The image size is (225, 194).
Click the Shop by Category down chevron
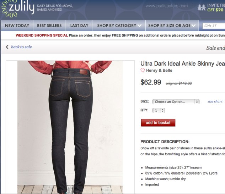click(139, 26)
